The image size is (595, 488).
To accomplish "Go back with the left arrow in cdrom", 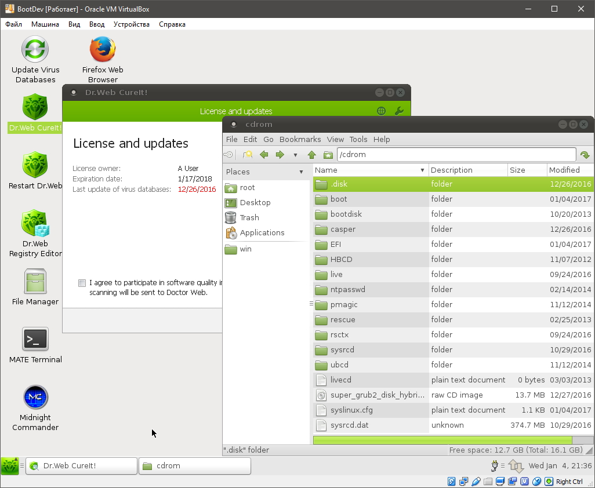I will point(264,155).
